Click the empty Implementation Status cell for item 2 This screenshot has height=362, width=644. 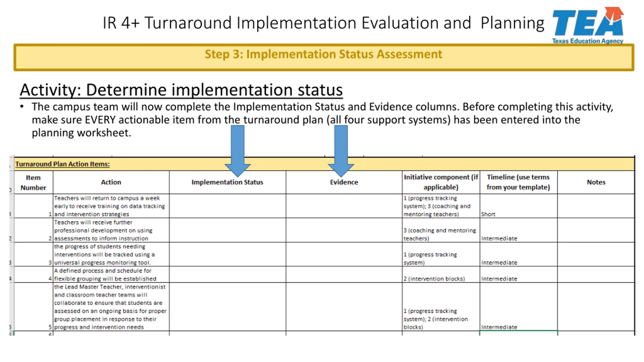(x=227, y=230)
